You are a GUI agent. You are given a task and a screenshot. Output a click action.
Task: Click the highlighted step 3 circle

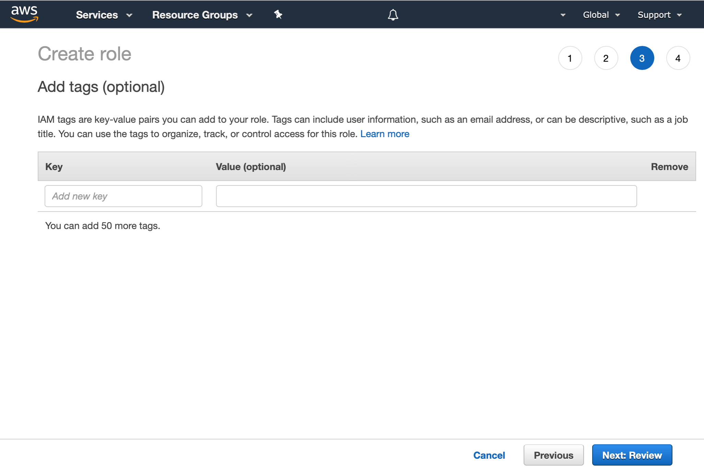[642, 58]
